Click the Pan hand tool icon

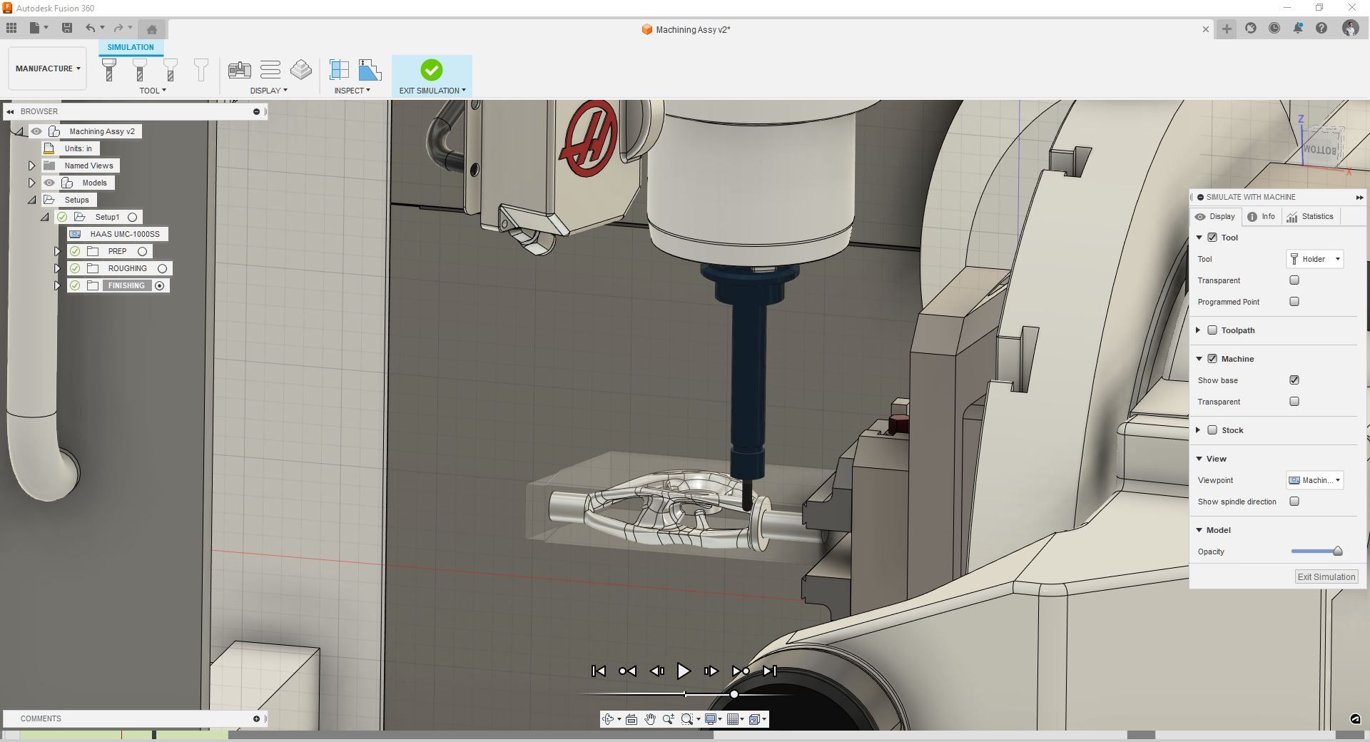tap(649, 719)
